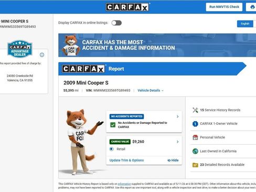Open the folder Detailed Records Available icon
The image size is (256, 192).
point(195,165)
